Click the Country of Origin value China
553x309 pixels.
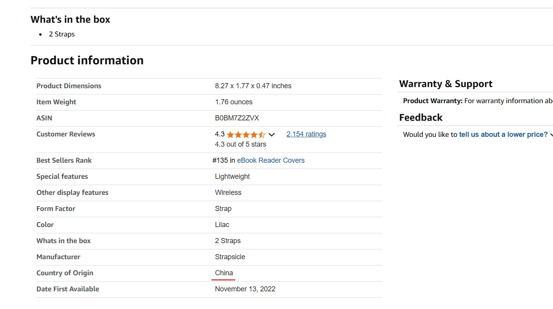click(x=224, y=273)
